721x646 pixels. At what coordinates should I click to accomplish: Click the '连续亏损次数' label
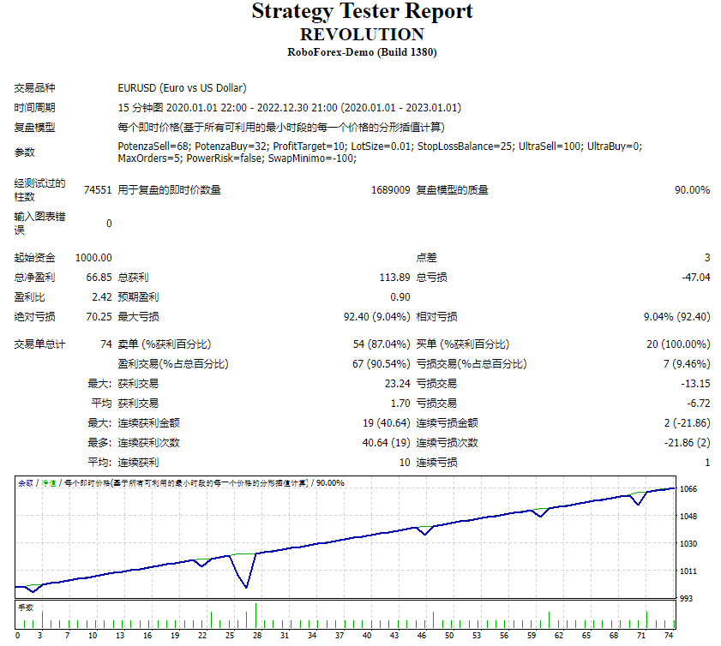pos(447,442)
